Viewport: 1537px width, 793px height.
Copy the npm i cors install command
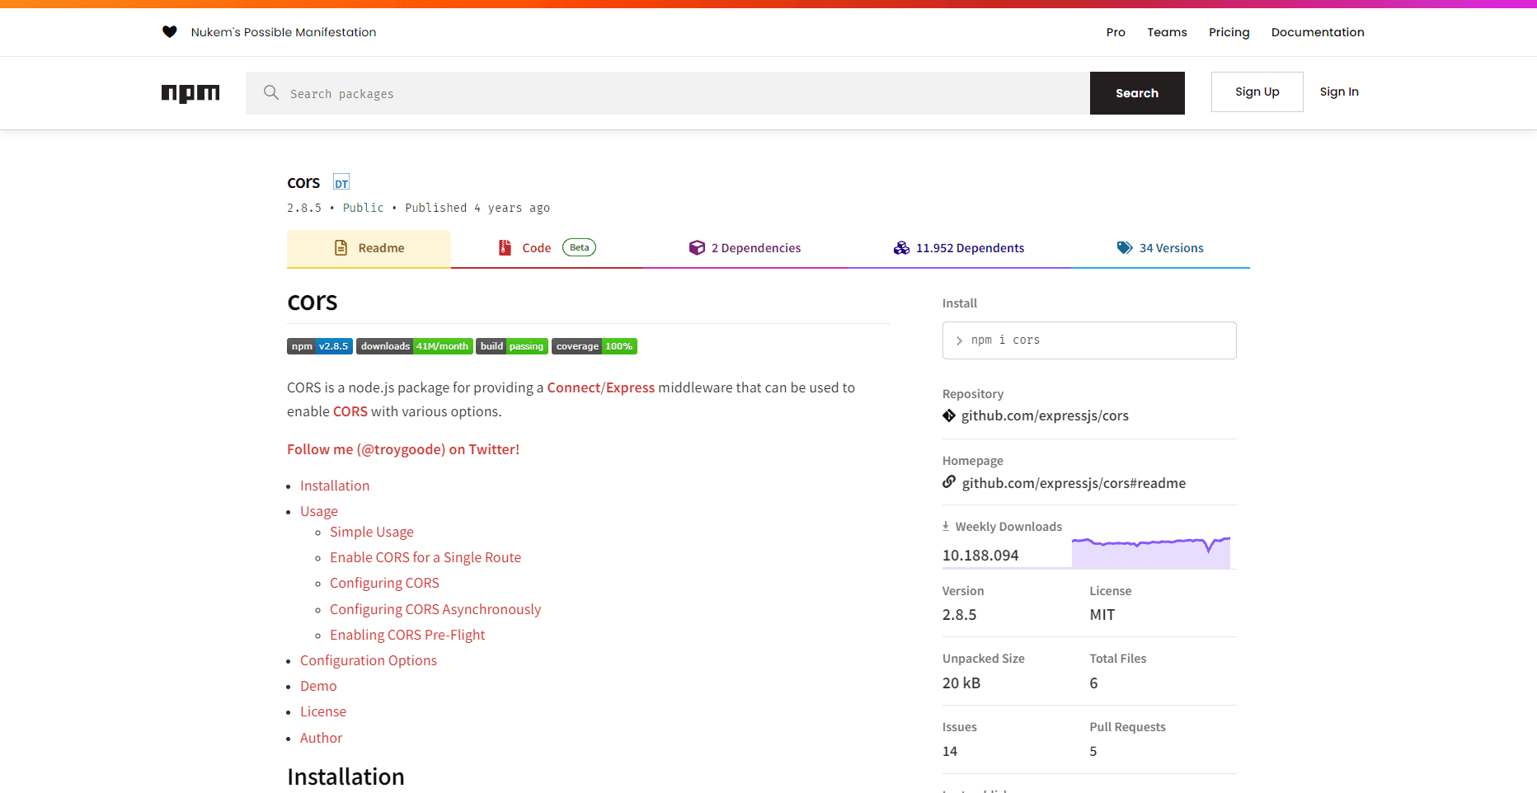[x=1089, y=340]
